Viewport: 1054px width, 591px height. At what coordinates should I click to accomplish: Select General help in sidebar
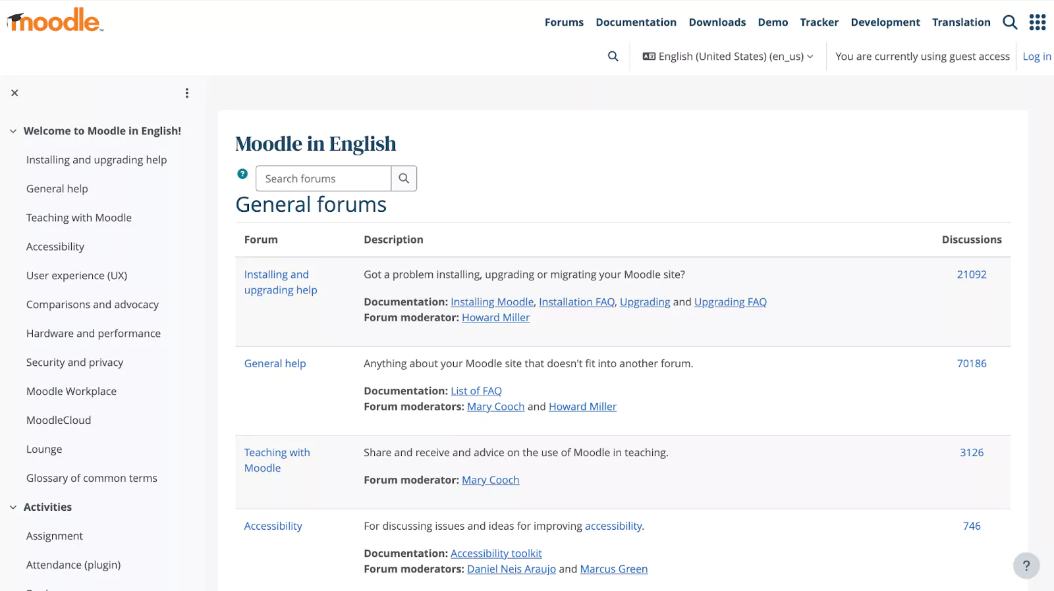(57, 189)
